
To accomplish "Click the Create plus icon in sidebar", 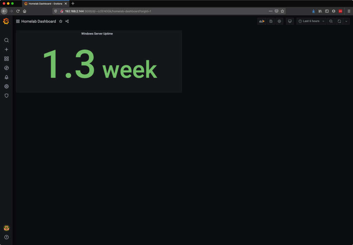I will click(7, 50).
